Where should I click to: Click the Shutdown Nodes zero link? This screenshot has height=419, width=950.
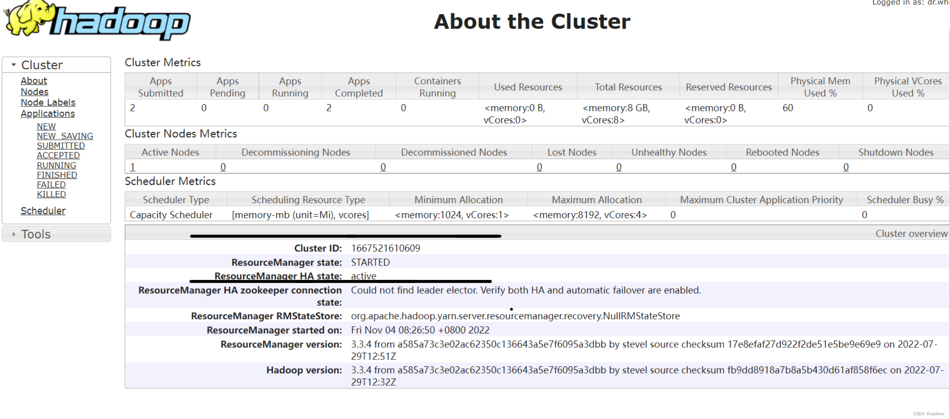tap(846, 167)
